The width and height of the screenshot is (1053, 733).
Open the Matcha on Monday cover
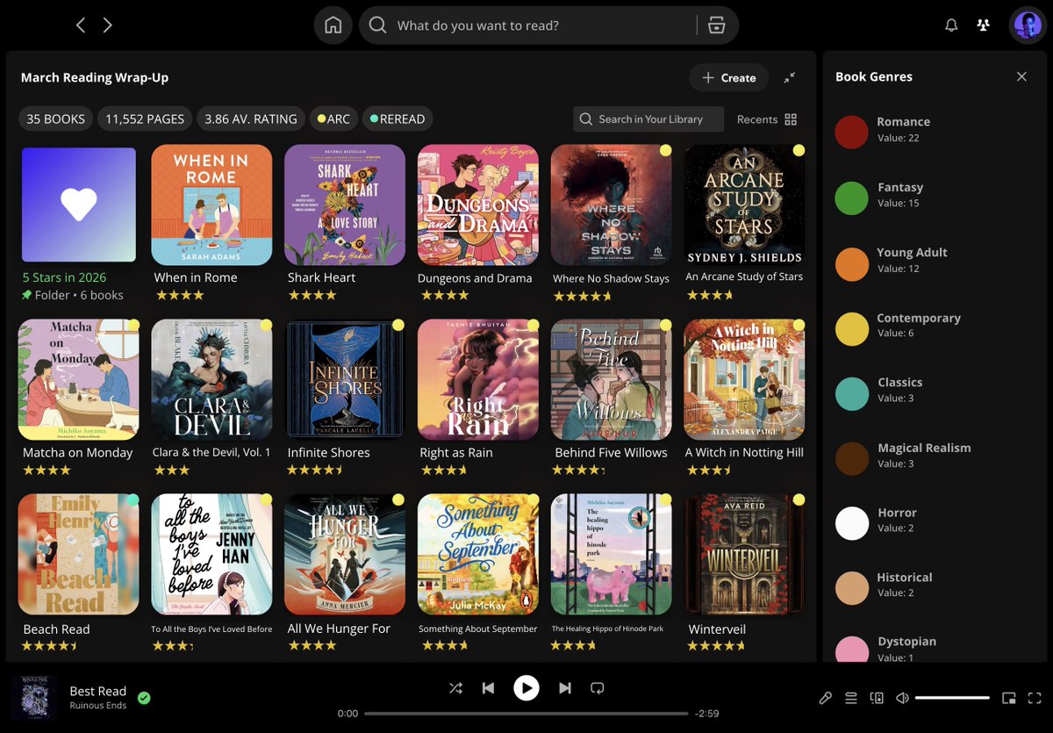click(x=78, y=379)
